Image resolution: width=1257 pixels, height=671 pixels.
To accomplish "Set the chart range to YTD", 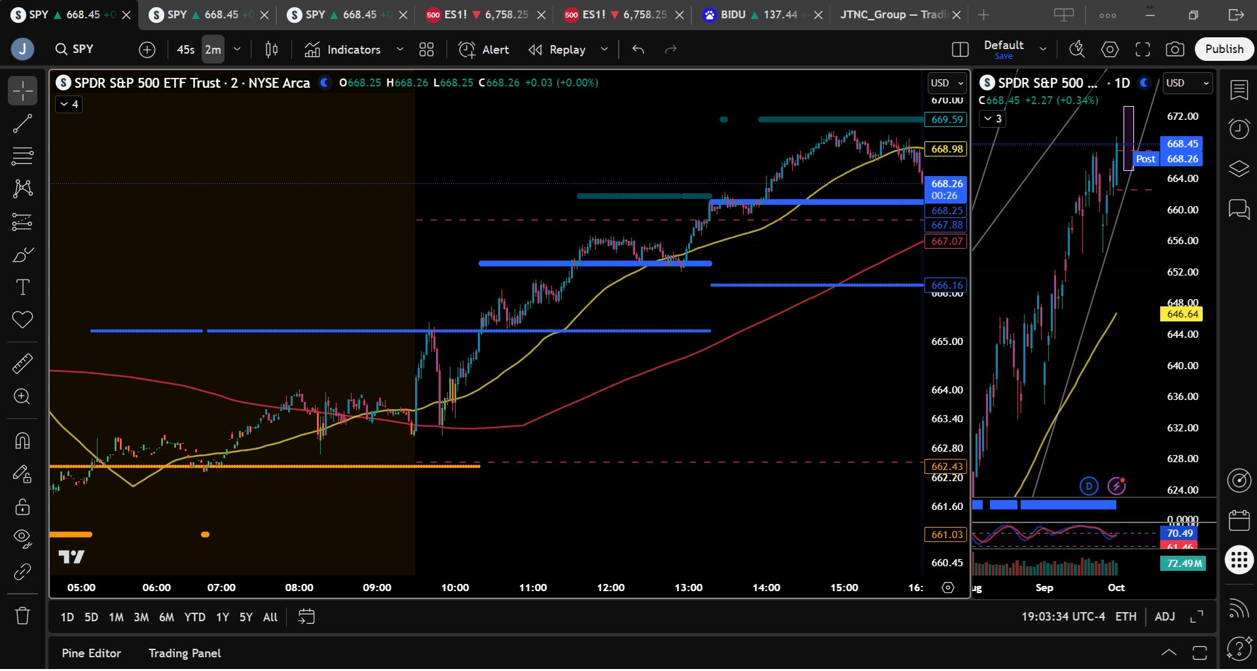I will [x=194, y=617].
